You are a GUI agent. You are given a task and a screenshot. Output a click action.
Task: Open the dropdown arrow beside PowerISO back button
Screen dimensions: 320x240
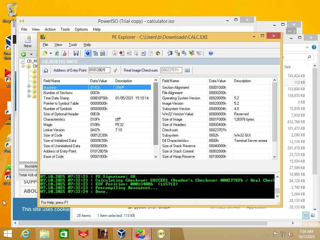click(x=31, y=54)
